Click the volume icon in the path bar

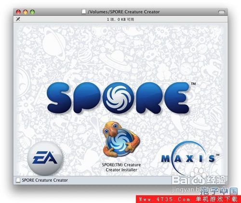point(18,180)
